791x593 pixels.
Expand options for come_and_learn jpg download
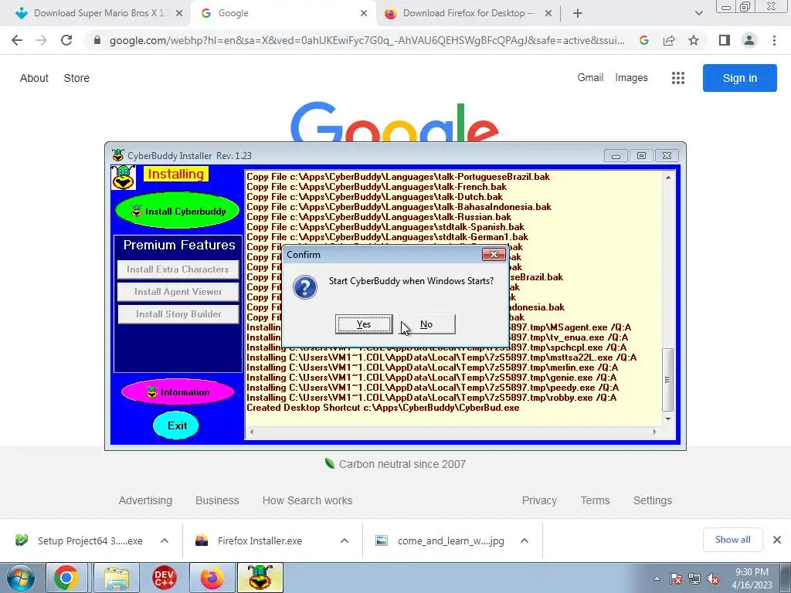pyautogui.click(x=525, y=540)
